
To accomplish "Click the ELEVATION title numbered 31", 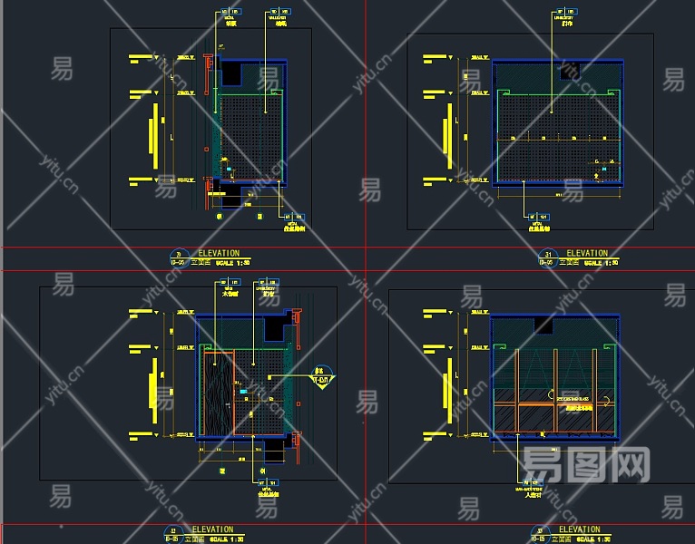I will (x=587, y=253).
